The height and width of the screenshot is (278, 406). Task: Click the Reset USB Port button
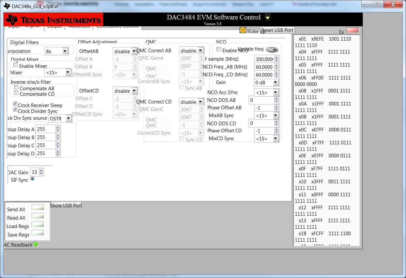(277, 30)
